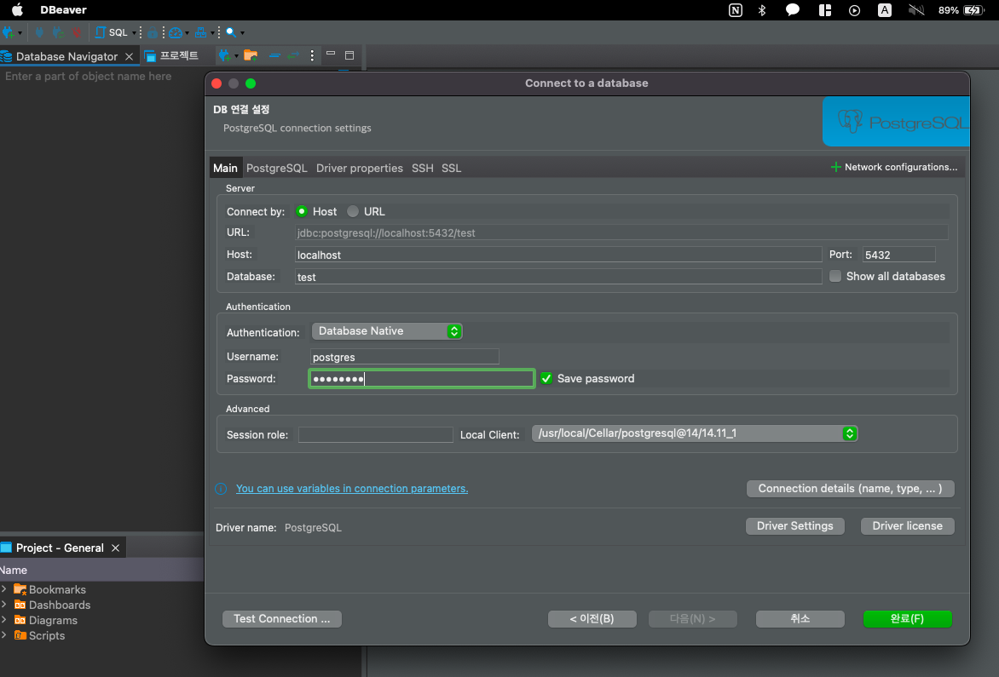Maximize the Database Navigator panel

(x=349, y=56)
